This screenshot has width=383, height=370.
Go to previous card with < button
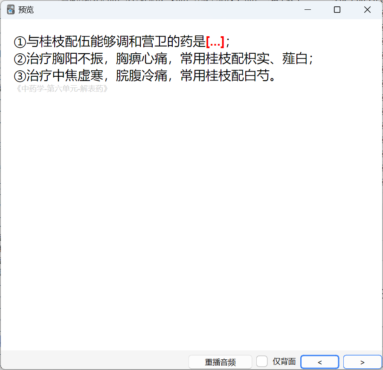pos(320,362)
